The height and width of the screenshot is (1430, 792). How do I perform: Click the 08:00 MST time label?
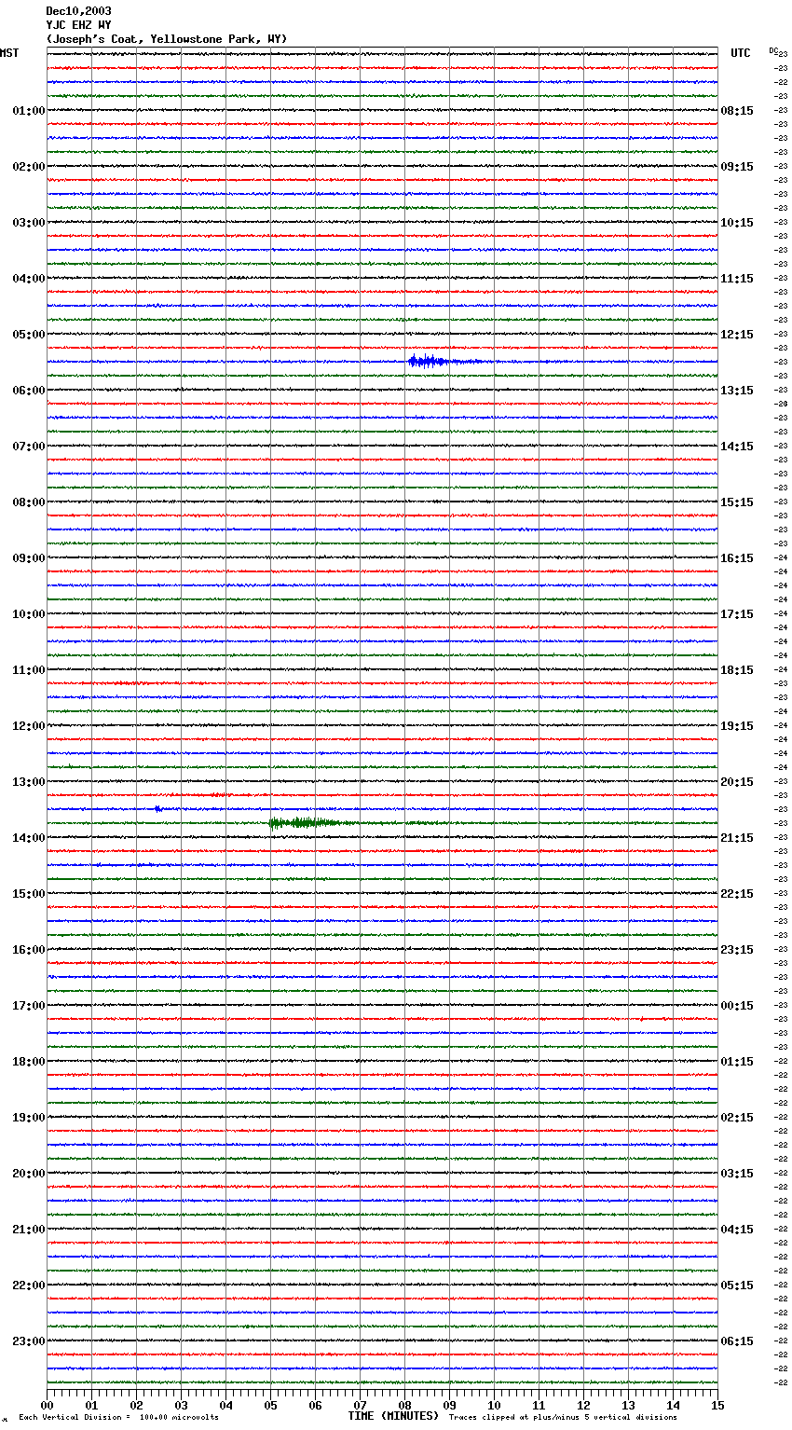[29, 502]
